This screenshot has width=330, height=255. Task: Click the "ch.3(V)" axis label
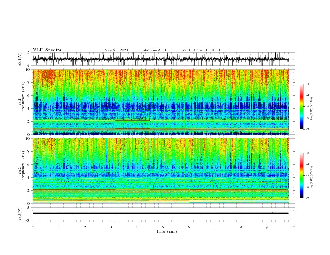tap(20, 214)
